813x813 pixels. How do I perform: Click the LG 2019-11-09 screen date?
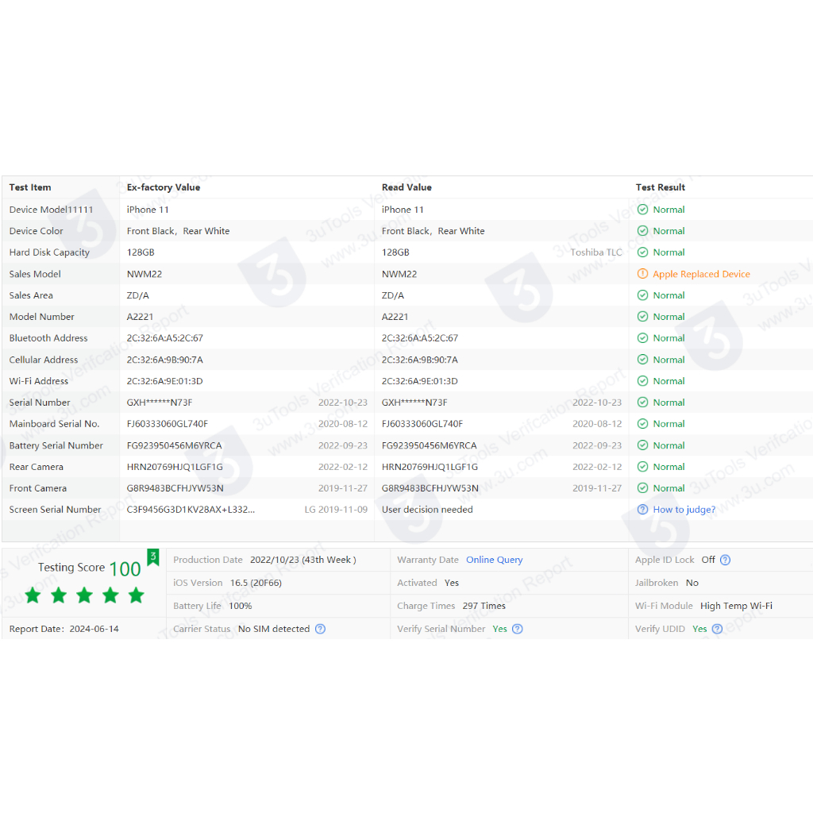click(x=336, y=510)
